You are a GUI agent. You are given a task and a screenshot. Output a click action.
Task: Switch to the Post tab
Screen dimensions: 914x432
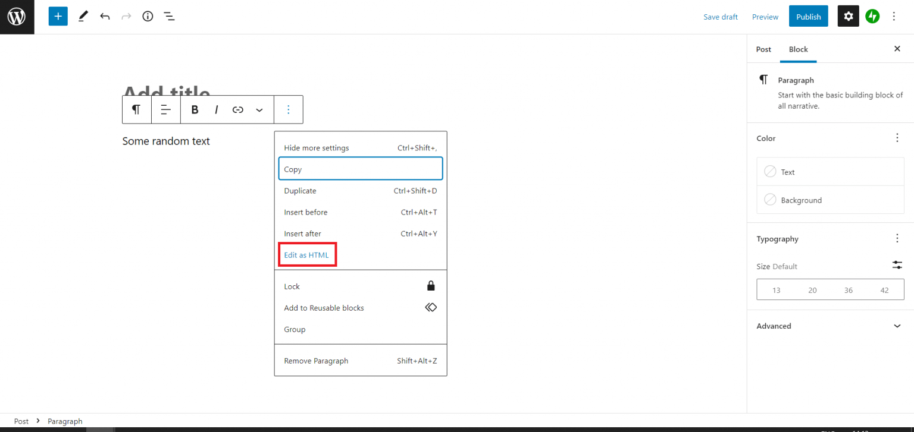click(763, 49)
